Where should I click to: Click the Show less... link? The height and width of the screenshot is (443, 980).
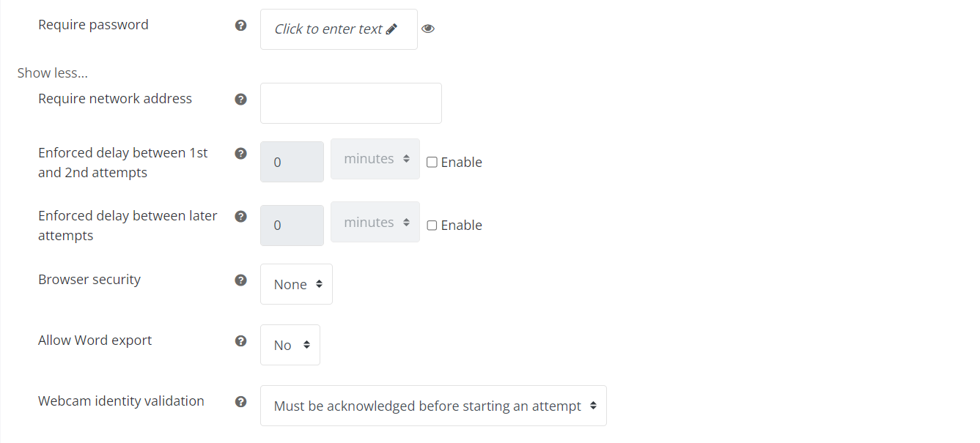pyautogui.click(x=53, y=73)
